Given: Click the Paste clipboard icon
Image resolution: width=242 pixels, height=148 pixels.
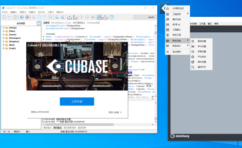Looking at the screenshot, I should pos(45,17).
